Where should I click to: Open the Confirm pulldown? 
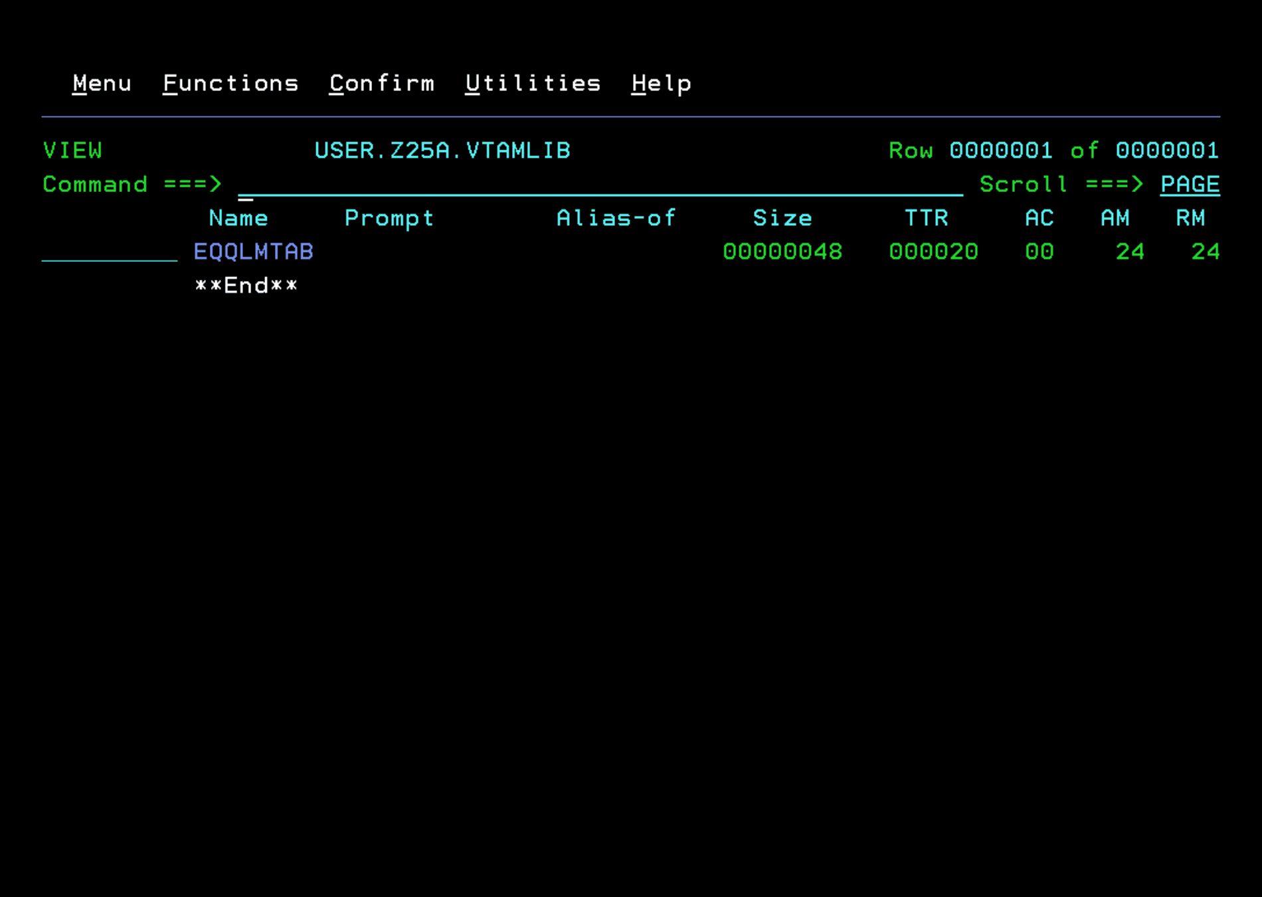pyautogui.click(x=382, y=82)
